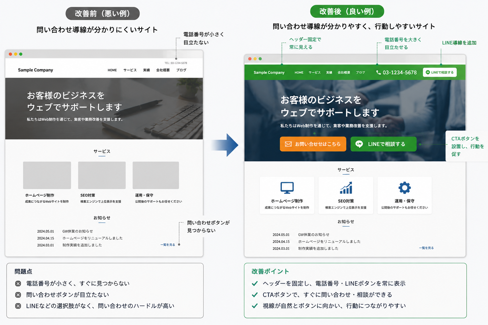
Task: Click the orange お問い合せはこちら button
Action: coord(313,144)
